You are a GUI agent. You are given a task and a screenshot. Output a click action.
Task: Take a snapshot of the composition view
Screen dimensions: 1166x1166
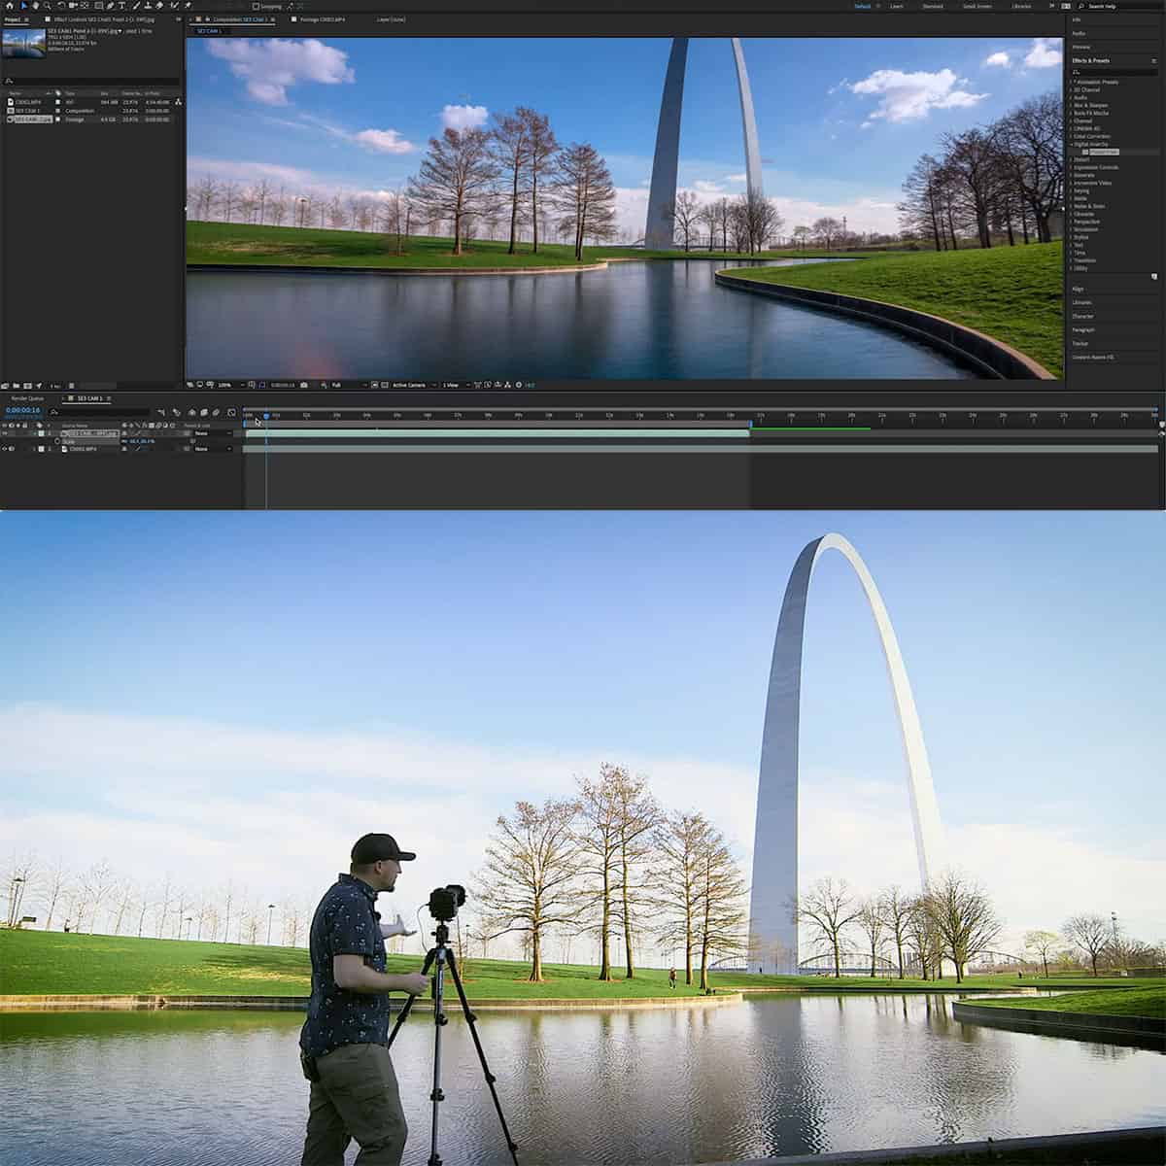(x=304, y=385)
